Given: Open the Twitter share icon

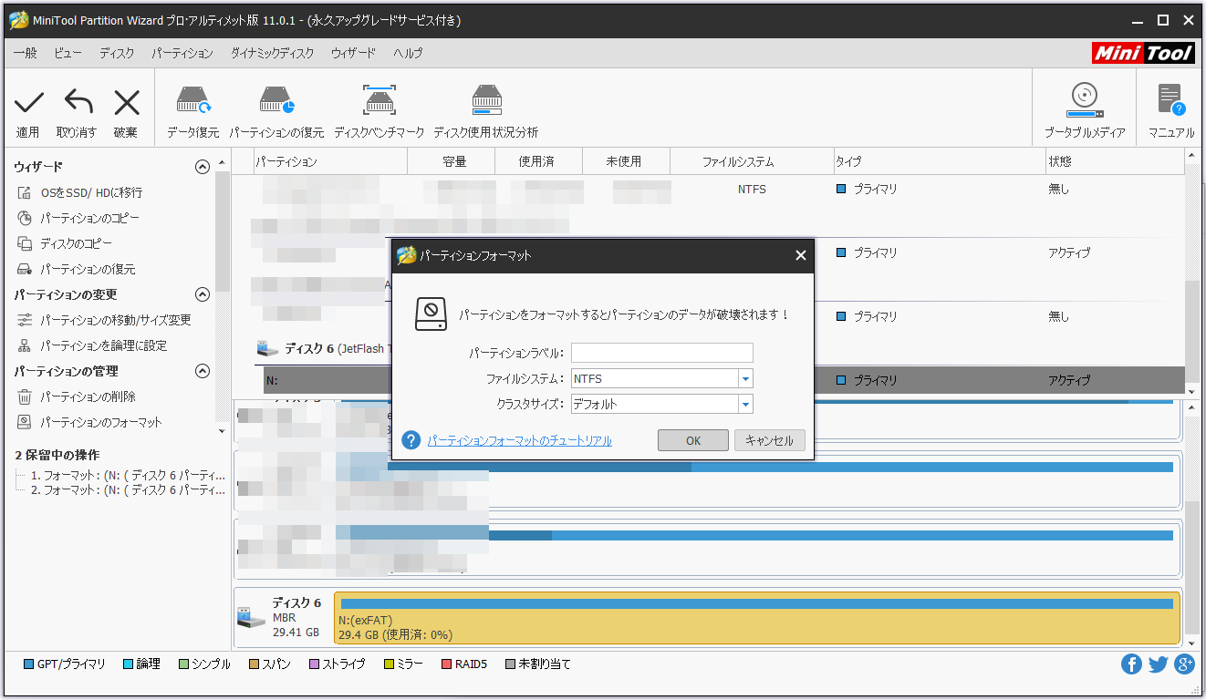Looking at the screenshot, I should [x=1158, y=664].
